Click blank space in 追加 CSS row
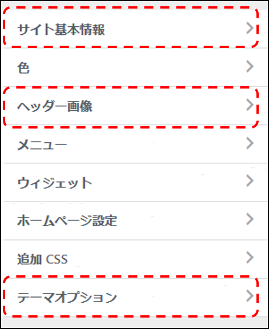This screenshot has width=269, height=329. click(155, 259)
